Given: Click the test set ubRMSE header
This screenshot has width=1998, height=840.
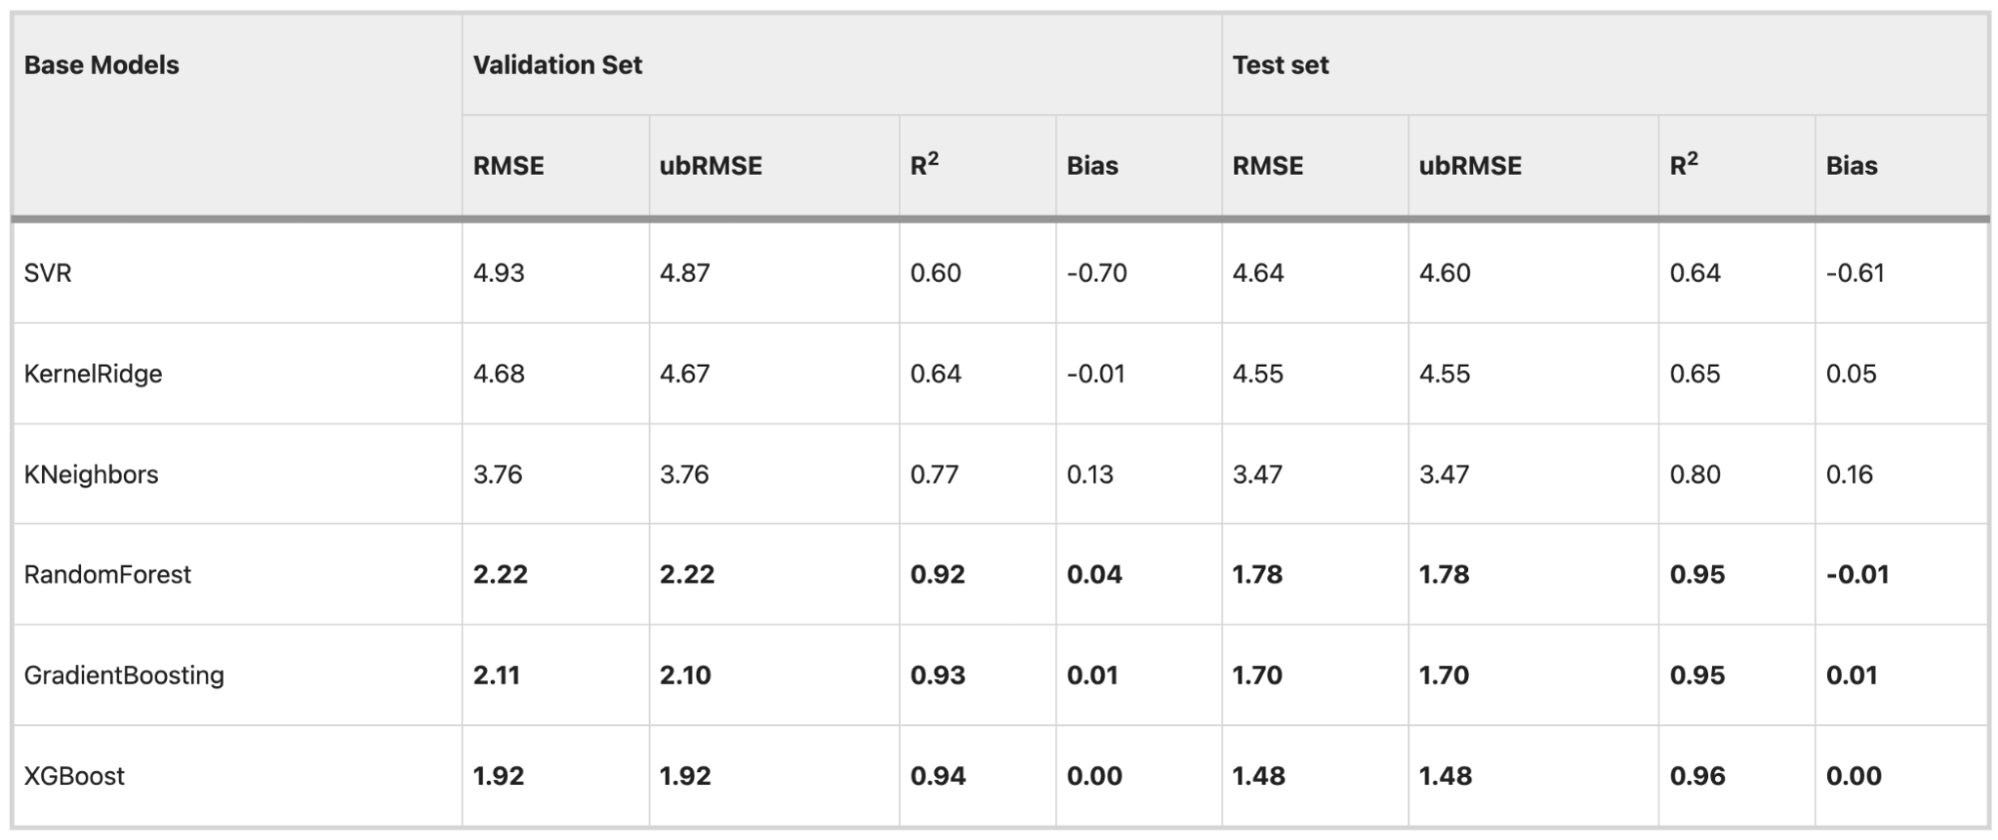Looking at the screenshot, I should [1470, 166].
